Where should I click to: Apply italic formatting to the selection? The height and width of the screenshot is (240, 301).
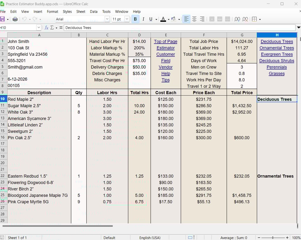point(143,19)
